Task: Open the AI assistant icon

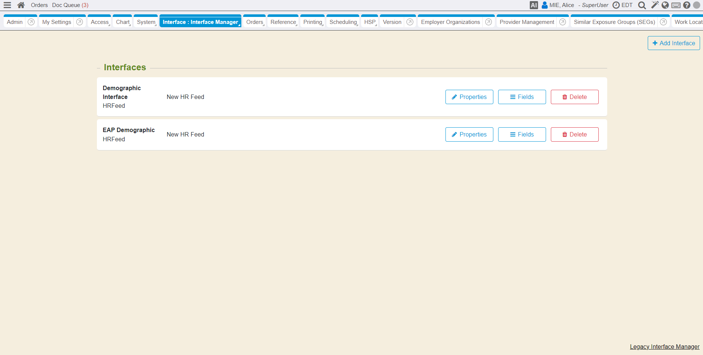Action: (x=534, y=5)
